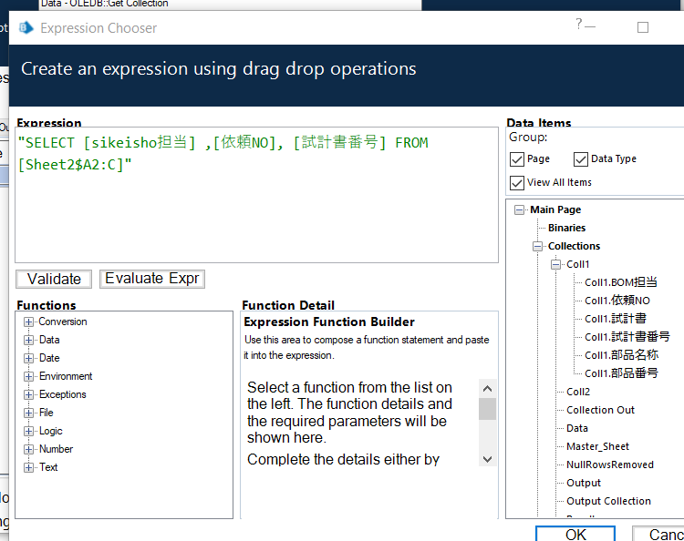Uncheck View All Items

(x=517, y=182)
